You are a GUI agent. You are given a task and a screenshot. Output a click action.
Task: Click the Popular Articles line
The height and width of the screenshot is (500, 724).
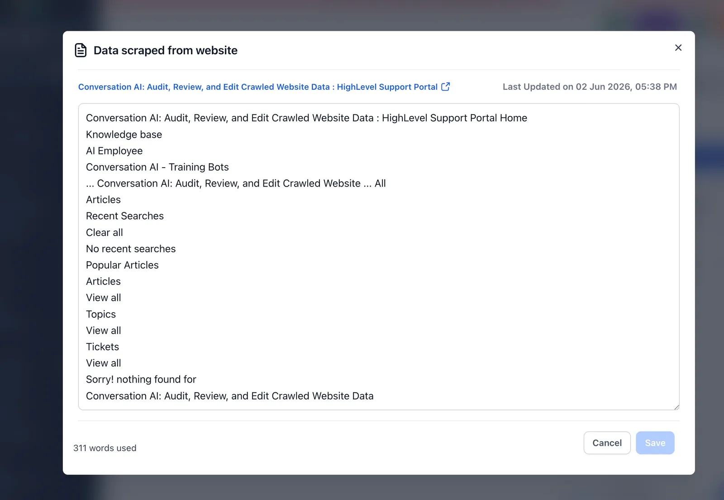tap(122, 265)
